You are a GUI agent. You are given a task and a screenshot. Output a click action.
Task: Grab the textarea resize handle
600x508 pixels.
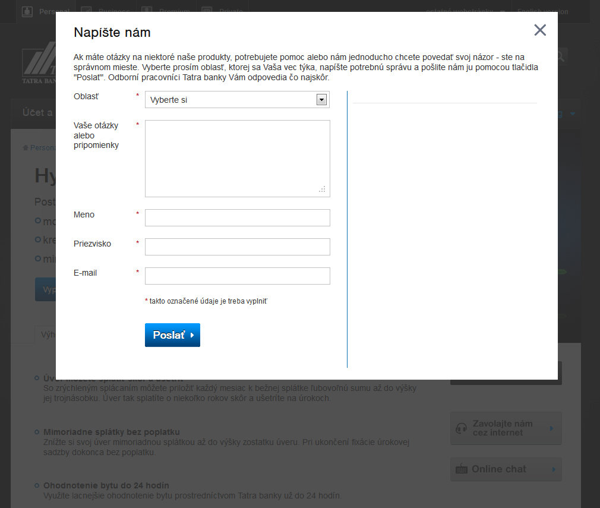[x=322, y=189]
